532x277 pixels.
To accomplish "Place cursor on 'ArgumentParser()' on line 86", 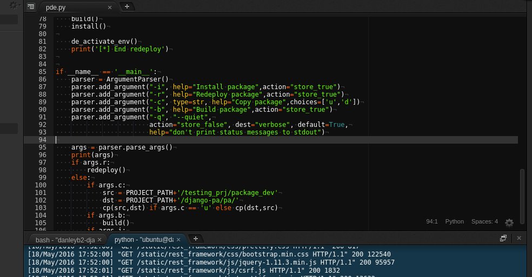I will (137, 79).
